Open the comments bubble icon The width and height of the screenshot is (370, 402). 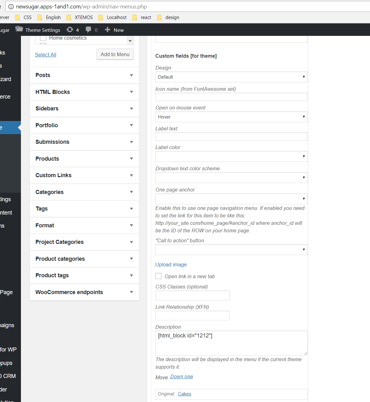pyautogui.click(x=88, y=30)
